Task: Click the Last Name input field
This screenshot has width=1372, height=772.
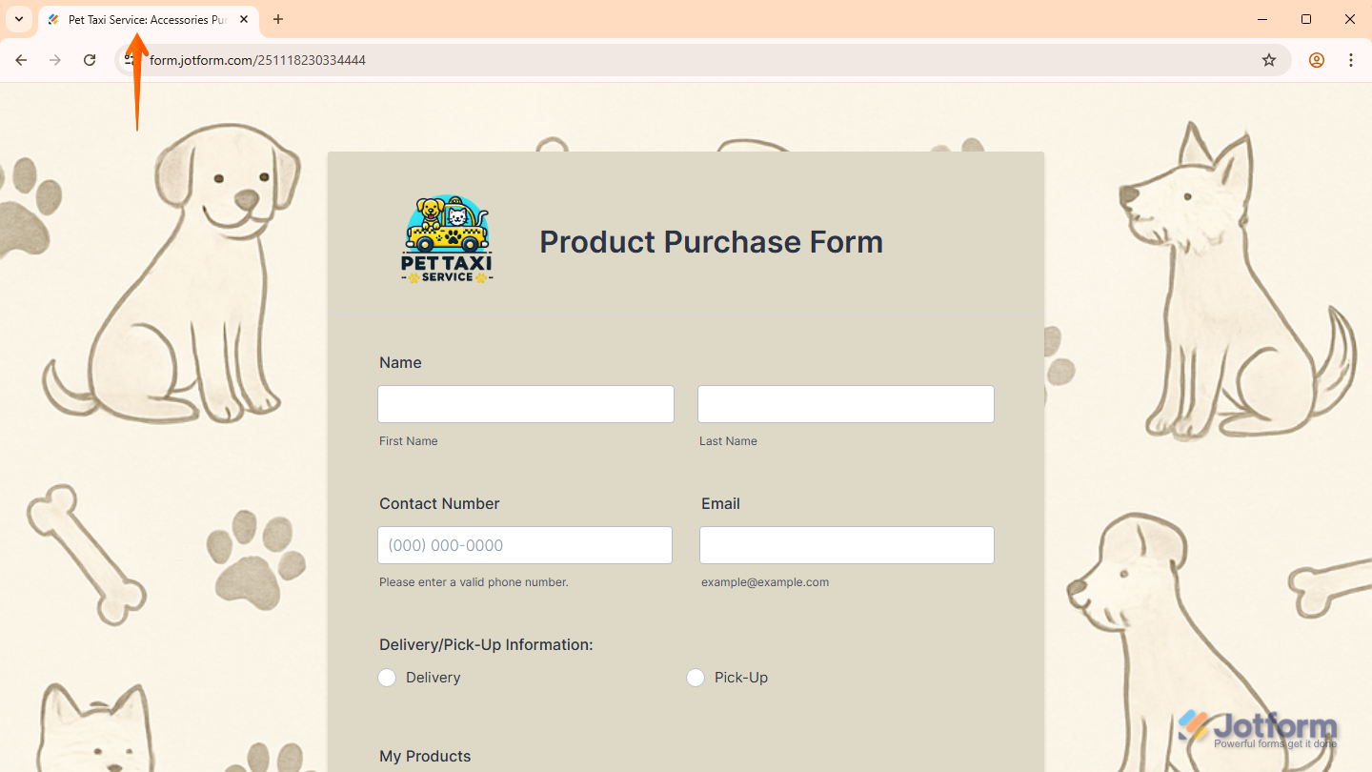Action: [x=846, y=404]
